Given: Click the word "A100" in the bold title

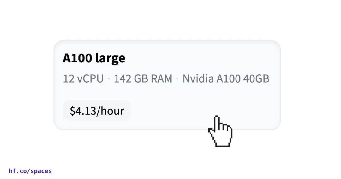Looking at the screenshot, I should click(x=78, y=58).
